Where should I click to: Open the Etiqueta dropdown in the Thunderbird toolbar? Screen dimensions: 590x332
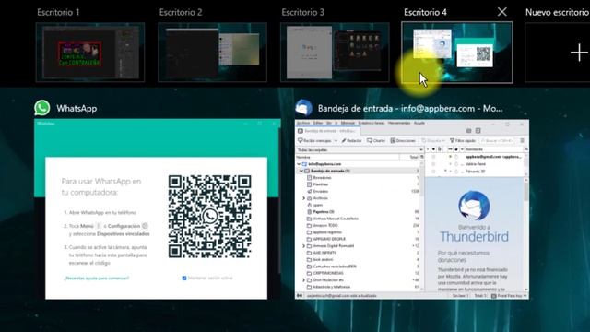pyautogui.click(x=433, y=141)
